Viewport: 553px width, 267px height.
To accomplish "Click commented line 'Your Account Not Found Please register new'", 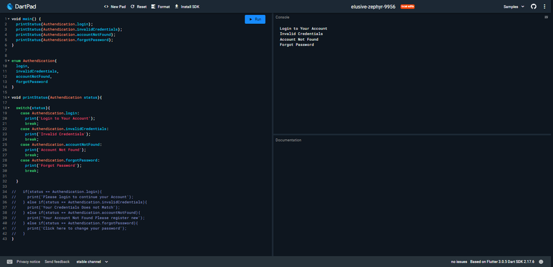I will [x=78, y=218].
